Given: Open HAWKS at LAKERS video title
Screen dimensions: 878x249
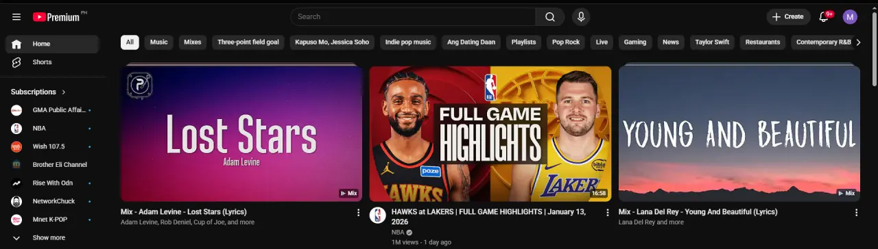Looking at the screenshot, I should tap(488, 217).
